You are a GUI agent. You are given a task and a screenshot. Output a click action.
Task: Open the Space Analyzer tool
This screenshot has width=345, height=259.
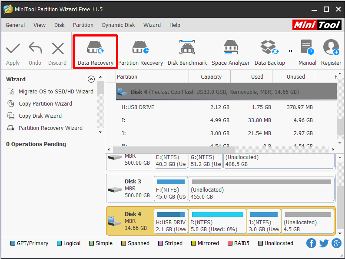tap(231, 53)
